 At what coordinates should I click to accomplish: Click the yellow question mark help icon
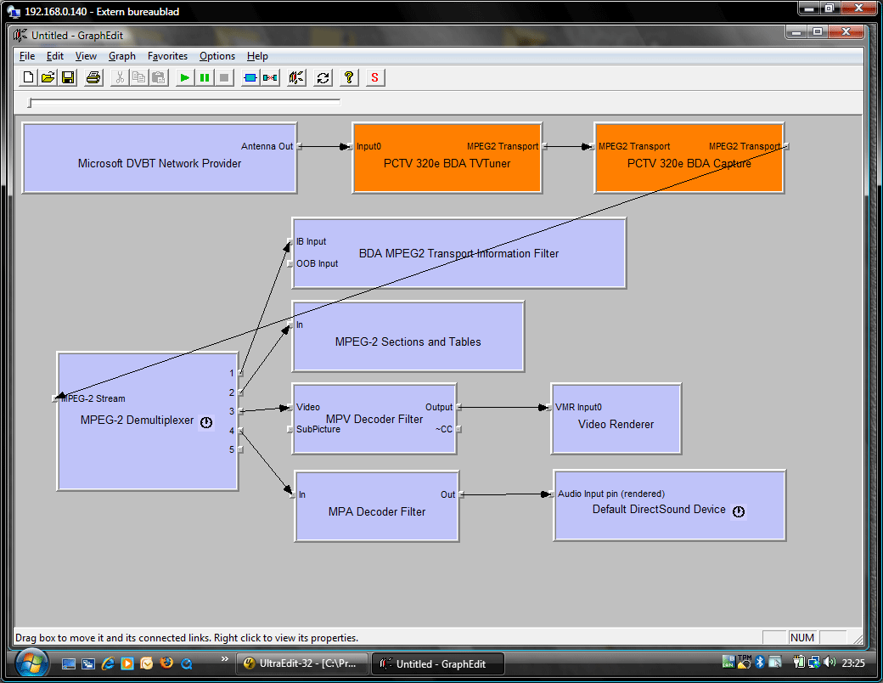(x=349, y=78)
